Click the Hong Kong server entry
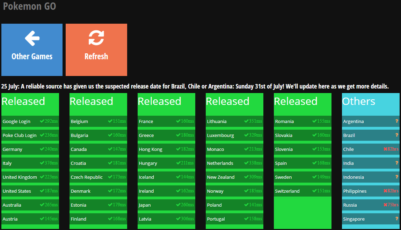This screenshot has height=230, width=401. coord(166,149)
